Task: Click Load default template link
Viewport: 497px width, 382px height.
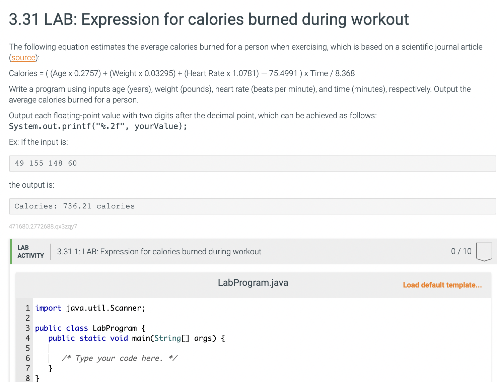Action: [x=442, y=285]
